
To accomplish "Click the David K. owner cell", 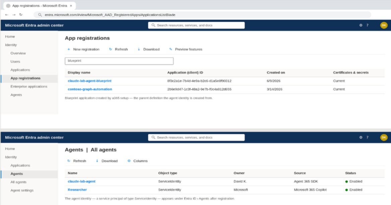I will click(240, 181).
